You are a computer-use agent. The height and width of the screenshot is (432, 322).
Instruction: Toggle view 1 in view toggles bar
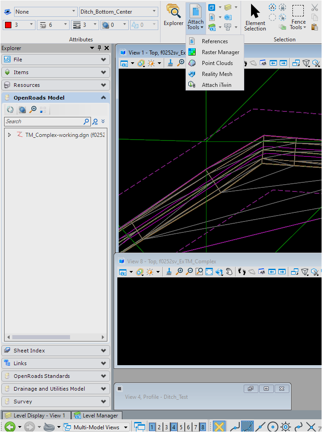pos(152,427)
